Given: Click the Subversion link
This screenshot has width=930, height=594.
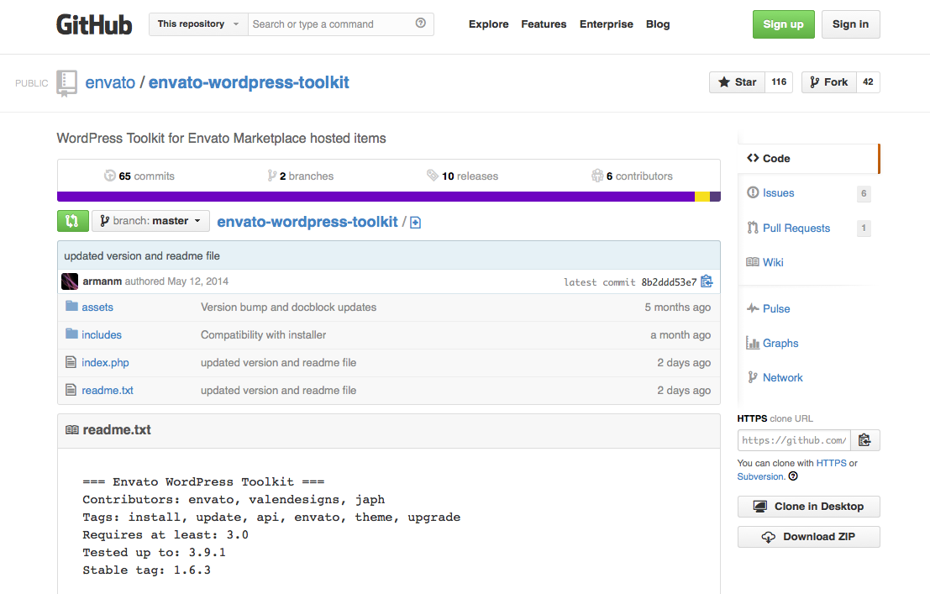Looking at the screenshot, I should 760,476.
